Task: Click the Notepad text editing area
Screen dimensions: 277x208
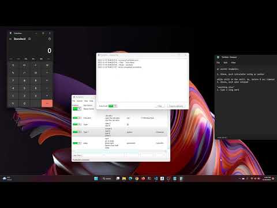Action: click(x=246, y=100)
